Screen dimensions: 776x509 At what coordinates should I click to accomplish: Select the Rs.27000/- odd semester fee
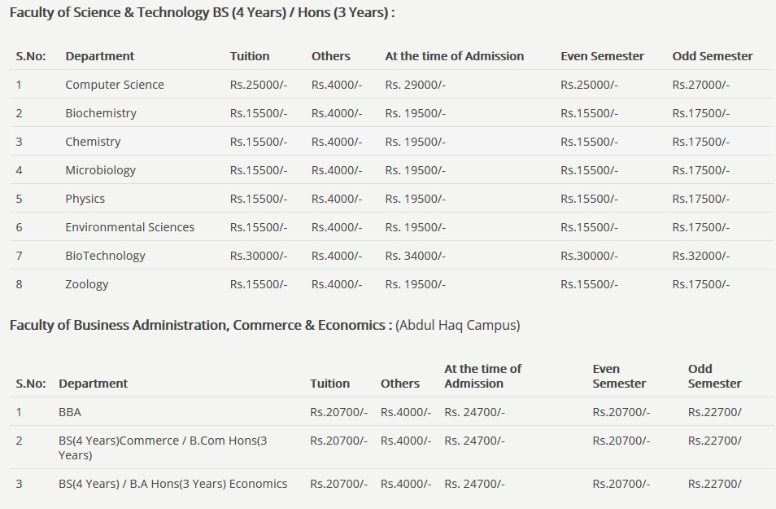(x=701, y=85)
